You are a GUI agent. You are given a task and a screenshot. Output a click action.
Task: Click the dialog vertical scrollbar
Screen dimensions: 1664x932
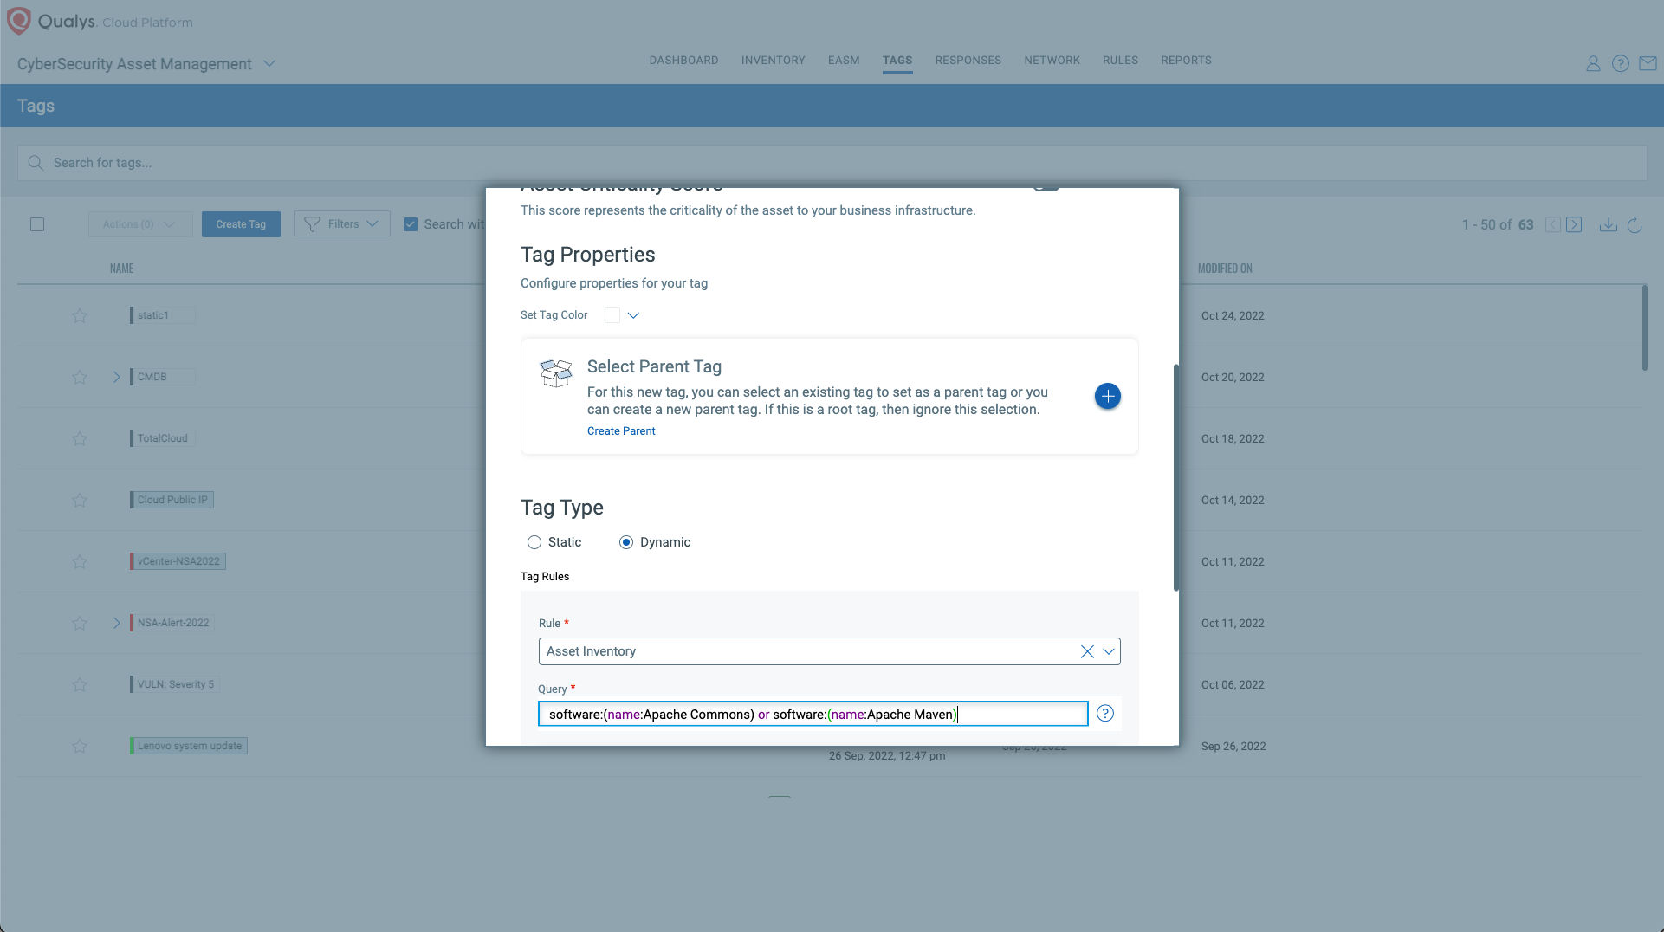pos(1175,477)
